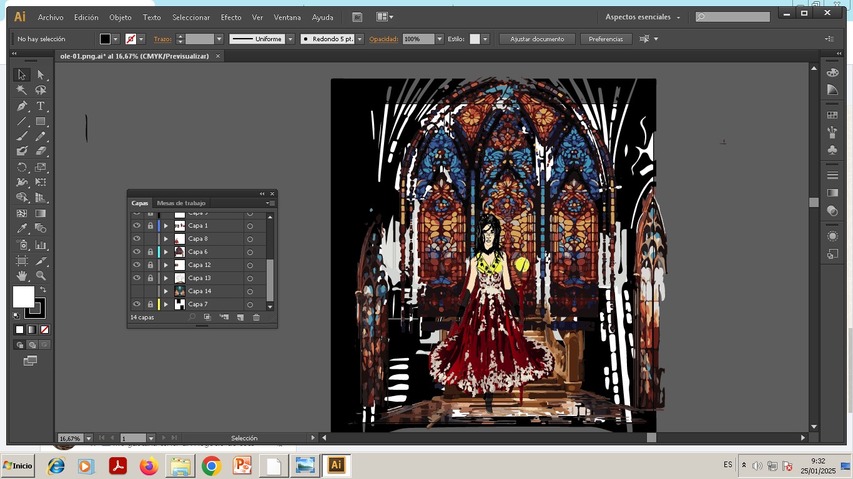This screenshot has width=853, height=479.
Task: Open the Archivo menu
Action: tap(51, 17)
